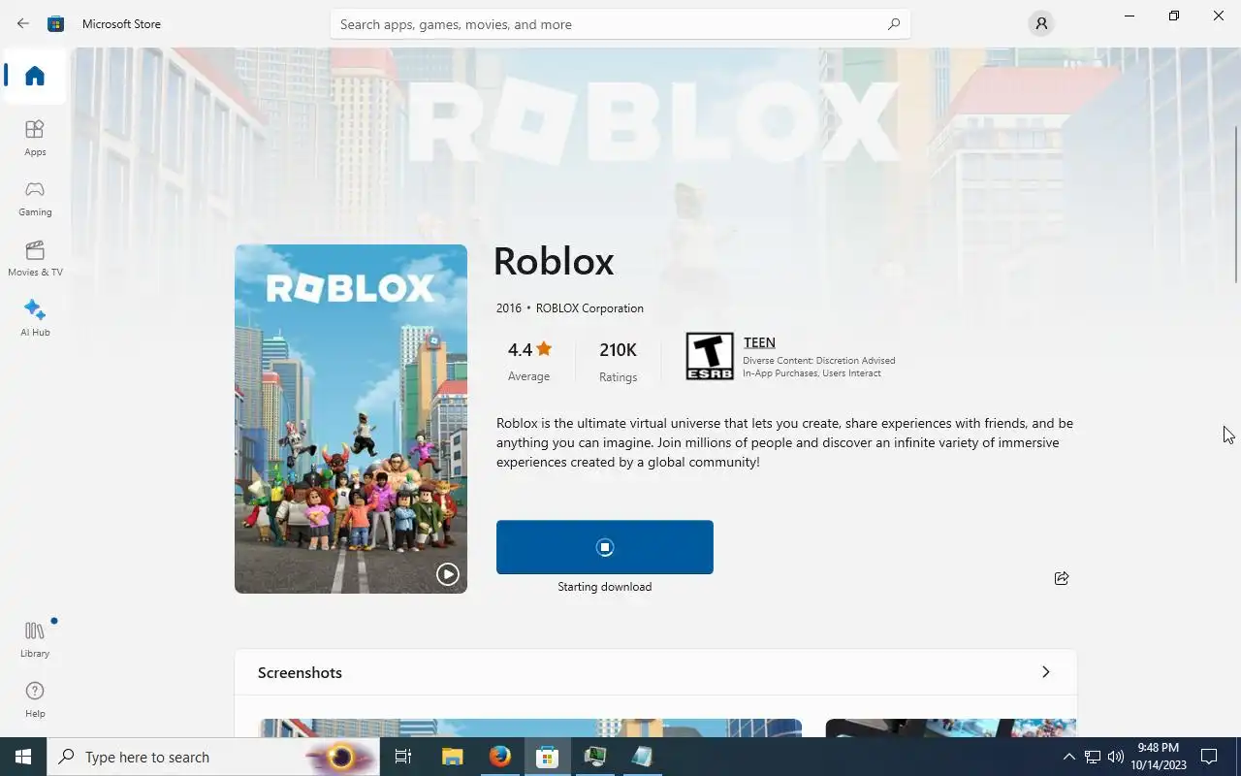
Task: Open the notification center
Action: pos(1209,757)
